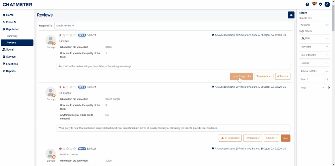The height and width of the screenshot is (166, 335).
Task: Click the response text box for Gary Oak
Action: (x=173, y=66)
